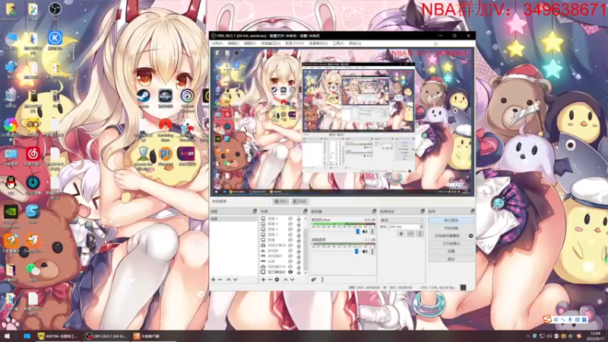Open 设置 settings from Controls dock
The width and height of the screenshot is (608, 342).
click(x=451, y=252)
